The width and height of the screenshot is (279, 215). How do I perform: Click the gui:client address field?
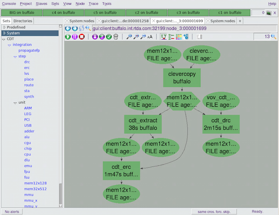pyautogui.click(x=184, y=28)
